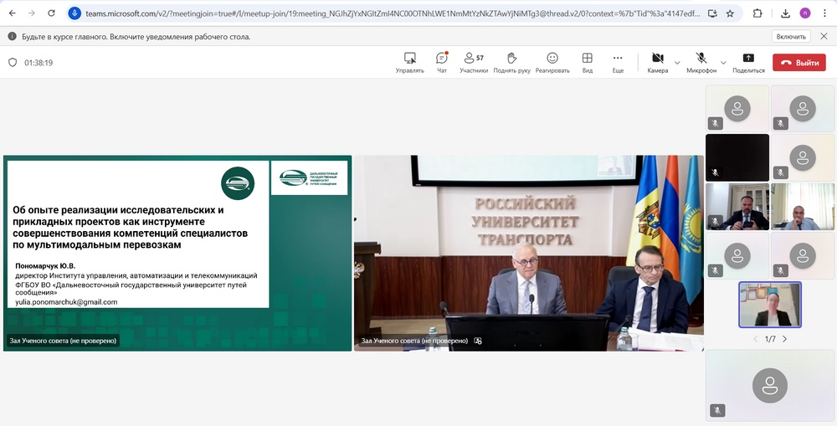
Task: Show the Участники list
Action: tap(474, 63)
